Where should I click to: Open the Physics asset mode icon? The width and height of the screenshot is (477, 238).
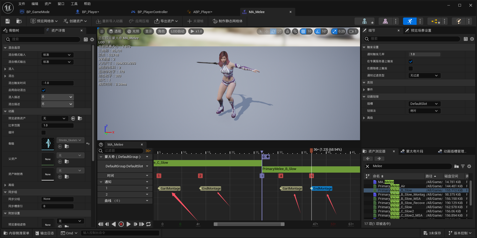coord(459,21)
